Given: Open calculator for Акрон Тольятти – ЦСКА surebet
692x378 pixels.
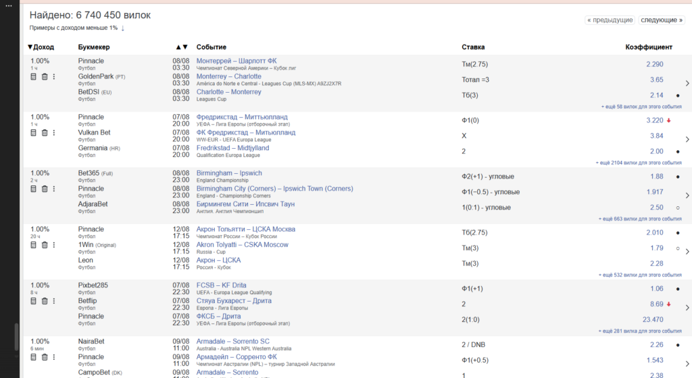Looking at the screenshot, I should pyautogui.click(x=33, y=245).
